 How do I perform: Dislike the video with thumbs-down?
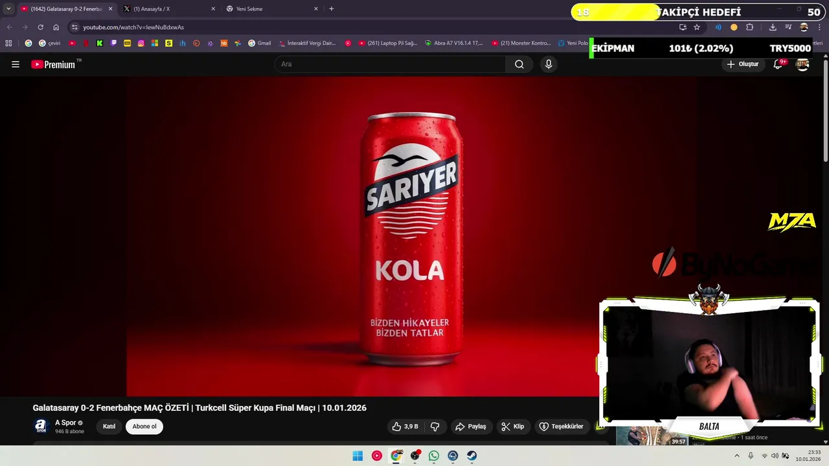tap(435, 427)
